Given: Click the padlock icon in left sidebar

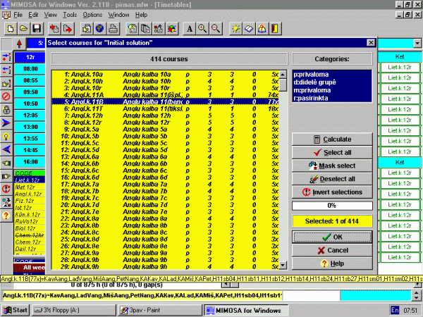Looking at the screenshot, I should coord(7,109).
